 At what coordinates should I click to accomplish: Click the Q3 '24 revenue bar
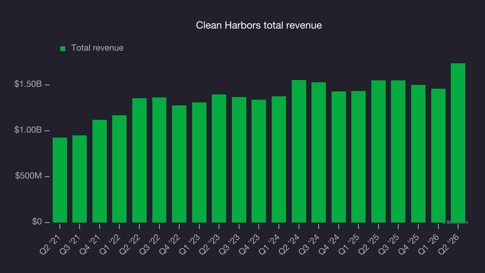(319, 152)
